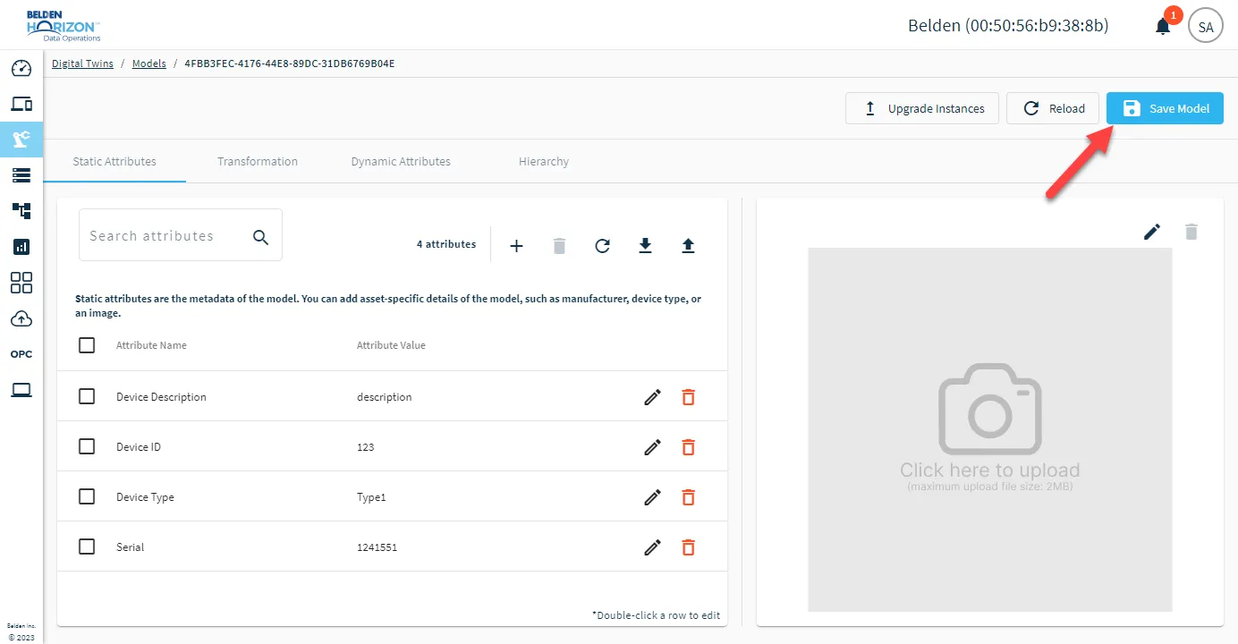Image resolution: width=1238 pixels, height=644 pixels.
Task: Check the Device Description checkbox
Action: [87, 396]
